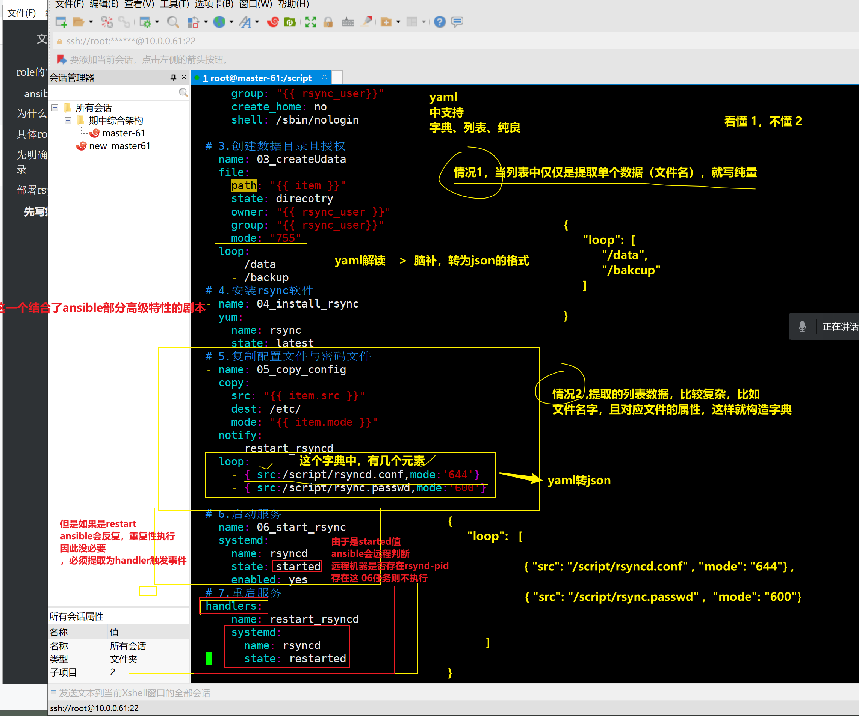Click the highlighter pen toolbar icon
The height and width of the screenshot is (716, 859).
pos(366,21)
